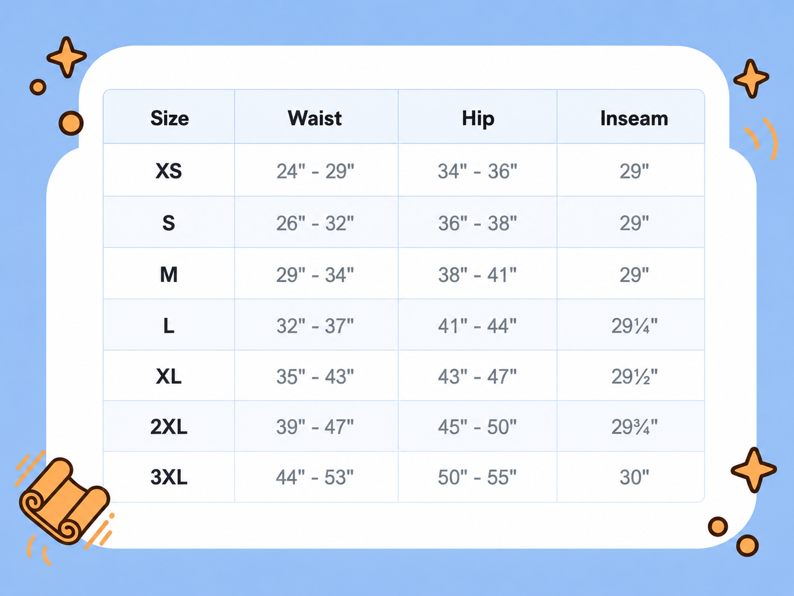Click the top-left orange sparkle star
The image size is (794, 596).
pos(66,57)
